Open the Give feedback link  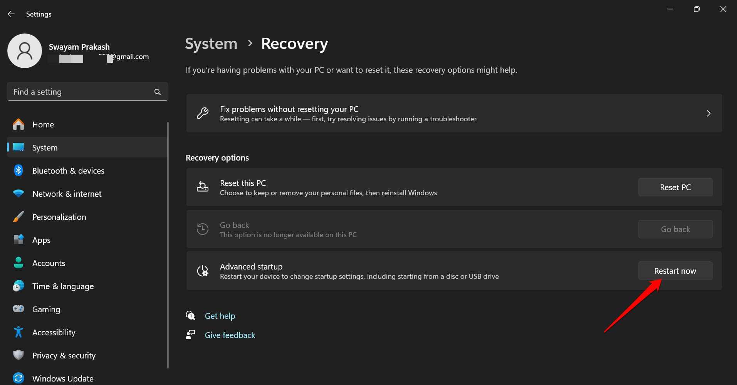tap(230, 335)
